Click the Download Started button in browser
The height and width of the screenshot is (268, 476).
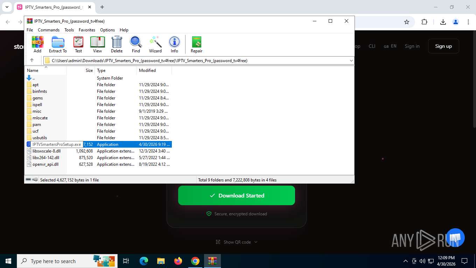tap(237, 195)
